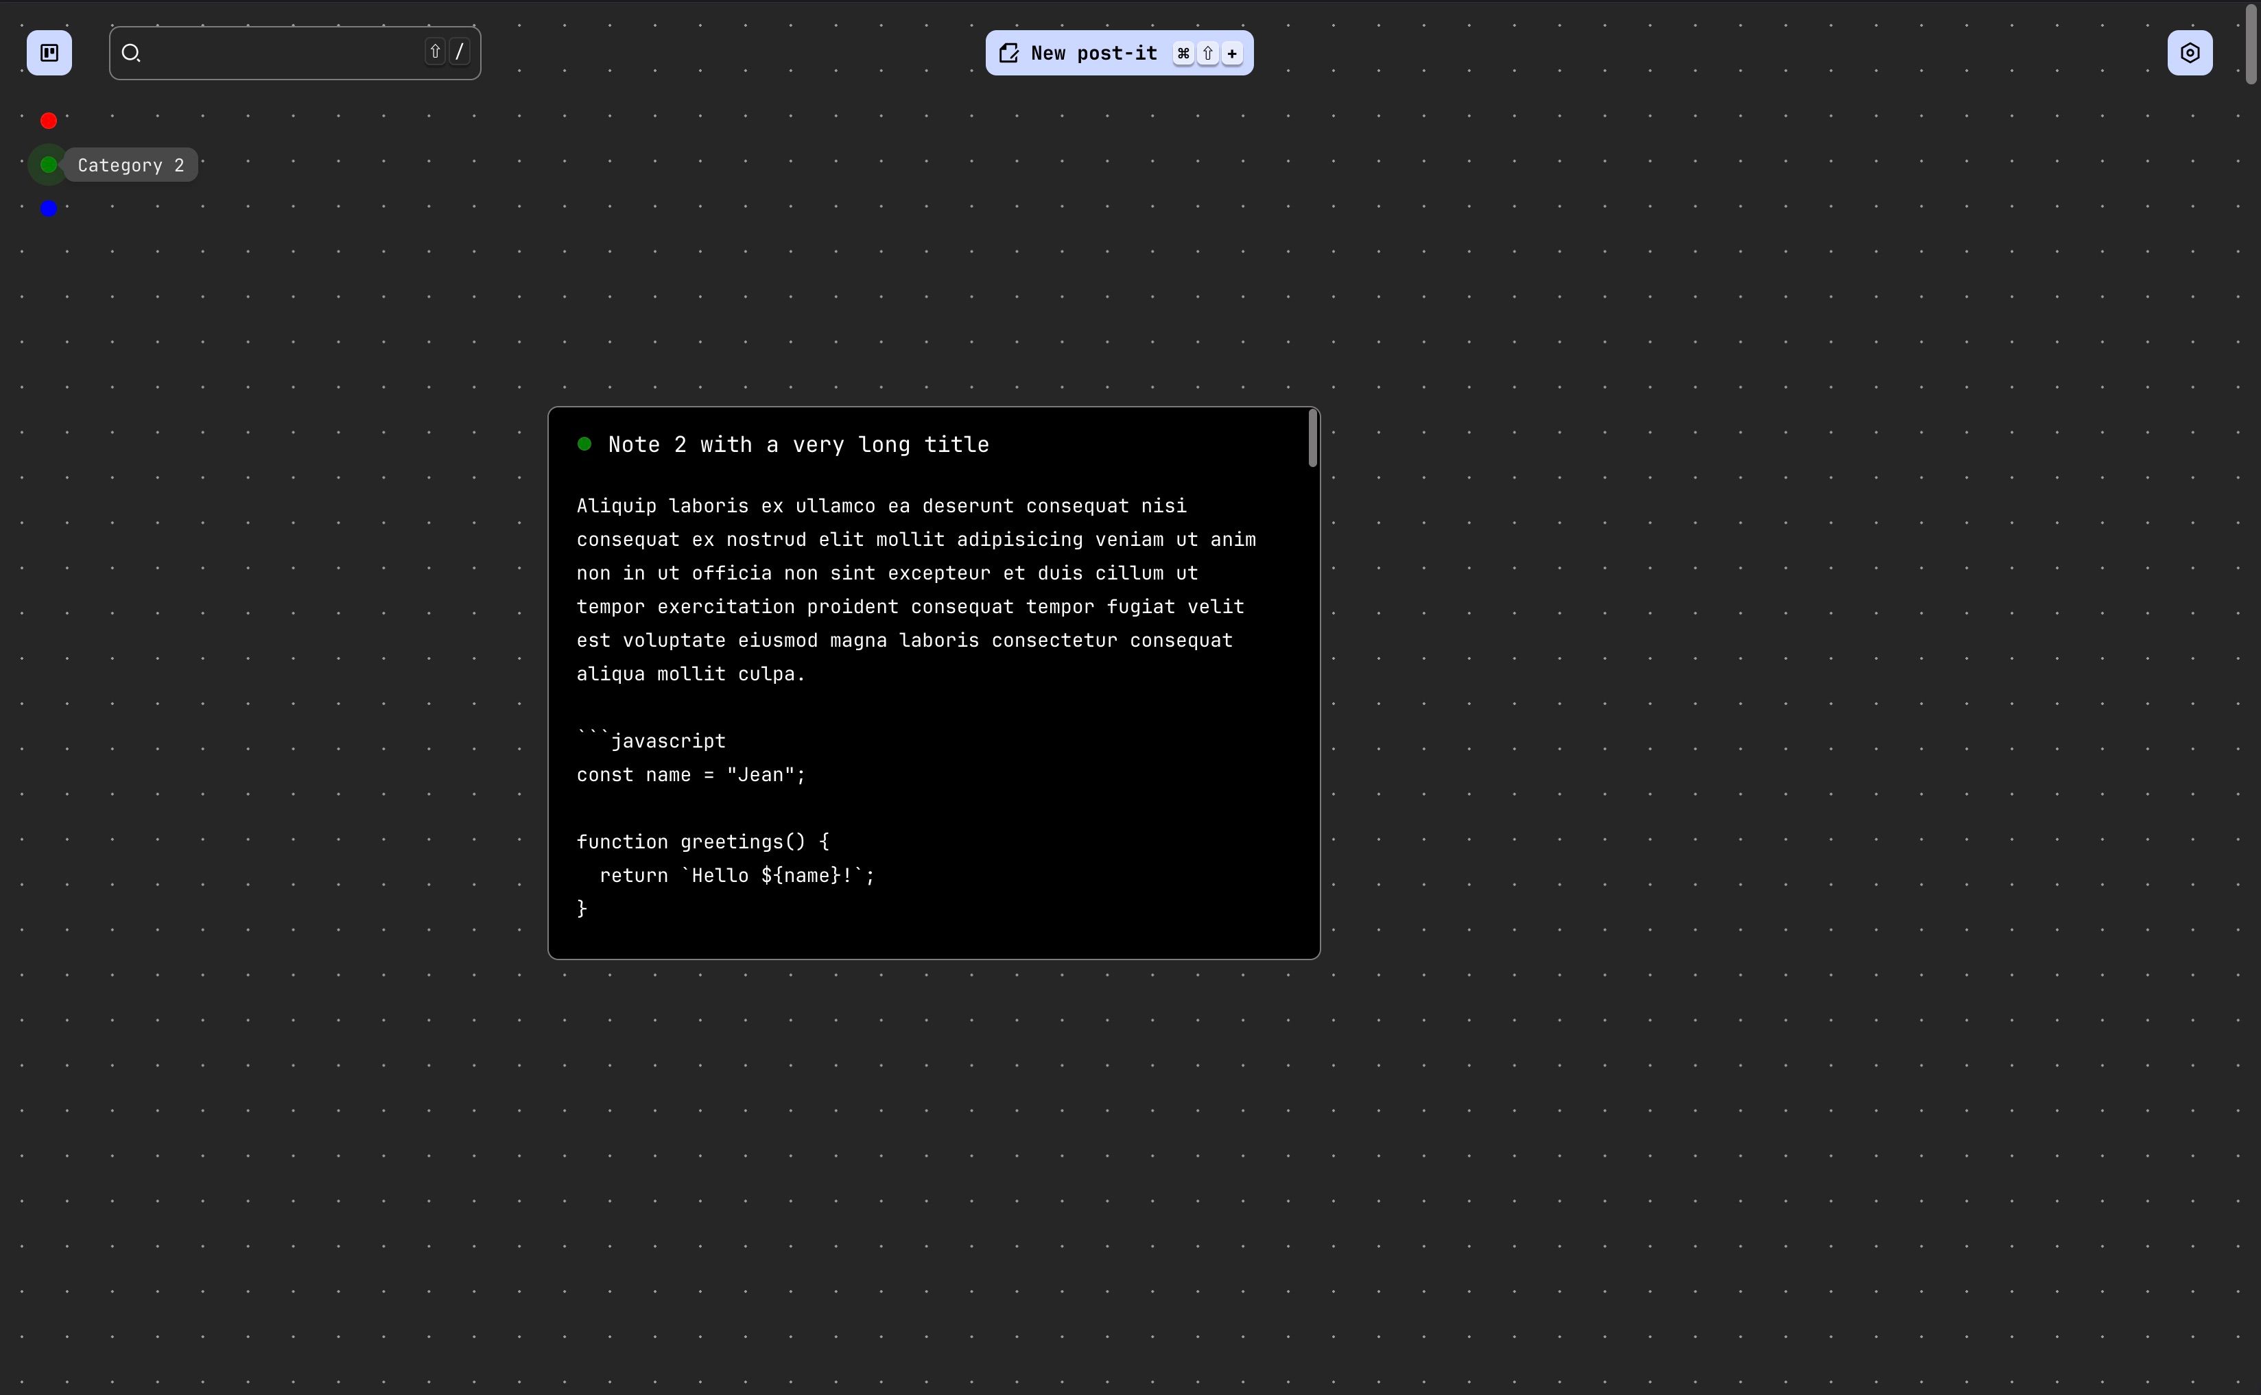Viewport: 2261px width, 1395px height.
Task: Click the green dot beside note title
Action: [x=584, y=444]
